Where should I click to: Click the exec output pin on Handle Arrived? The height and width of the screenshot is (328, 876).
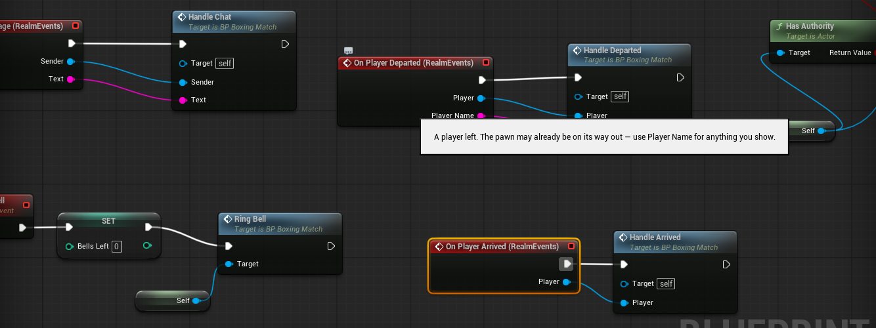[726, 264]
